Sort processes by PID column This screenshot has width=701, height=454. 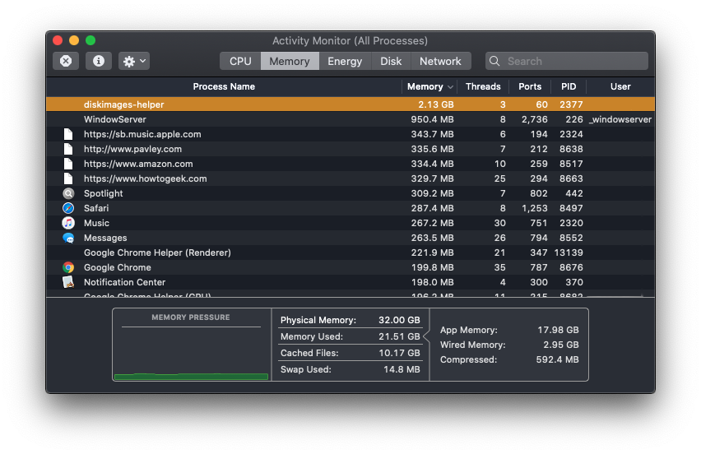(x=569, y=86)
